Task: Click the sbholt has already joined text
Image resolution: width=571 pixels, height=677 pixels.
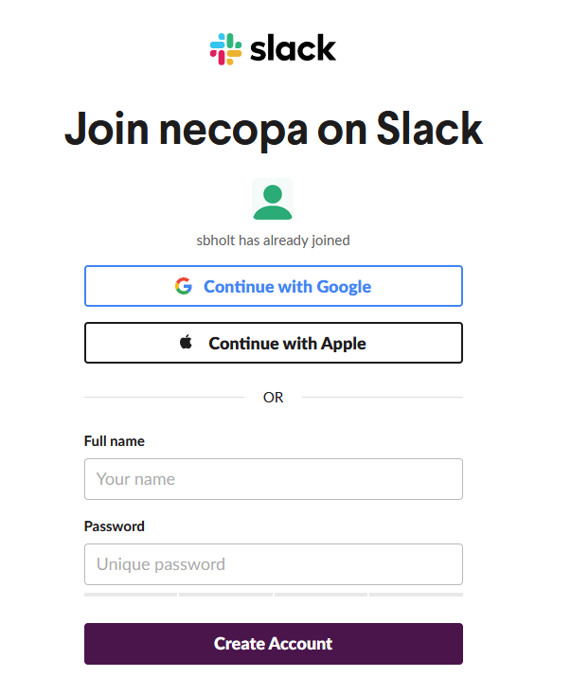Action: click(x=273, y=241)
